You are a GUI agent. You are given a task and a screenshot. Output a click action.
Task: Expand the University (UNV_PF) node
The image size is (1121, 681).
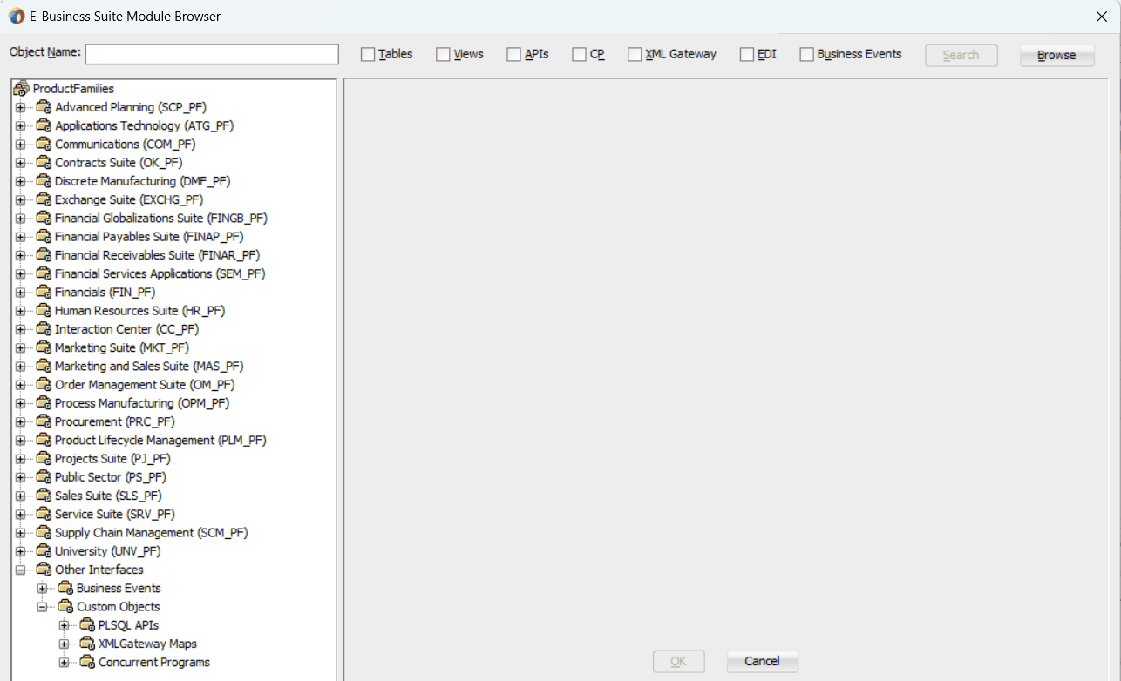pyautogui.click(x=20, y=551)
